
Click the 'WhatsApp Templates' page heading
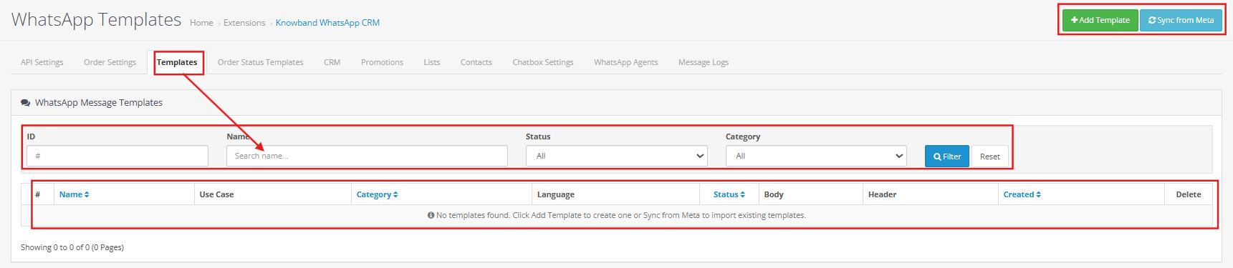tap(96, 19)
